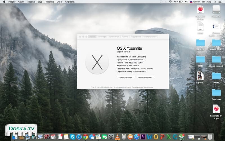
Task: Open Spotlight search magnifier in menu bar
Action: tap(215, 2)
